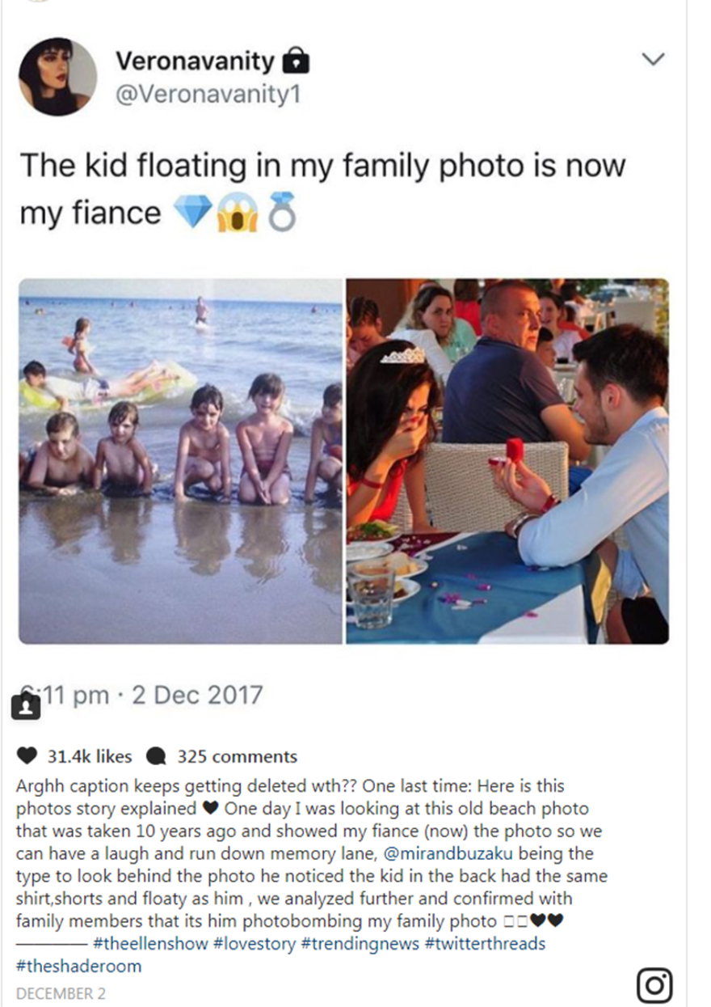Open the Veronavanity profile avatar
Image resolution: width=711 pixels, height=1007 pixels.
pyautogui.click(x=57, y=76)
